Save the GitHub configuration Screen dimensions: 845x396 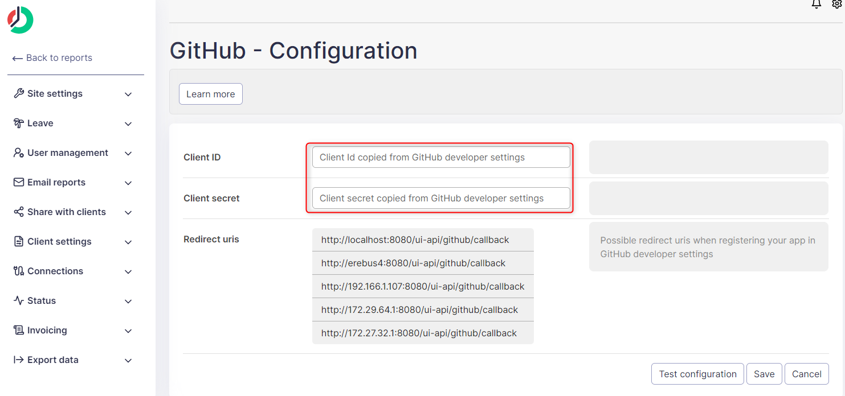[764, 374]
